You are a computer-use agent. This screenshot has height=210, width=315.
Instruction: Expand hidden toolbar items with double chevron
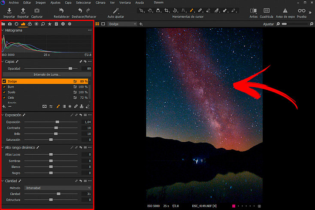tap(310, 12)
